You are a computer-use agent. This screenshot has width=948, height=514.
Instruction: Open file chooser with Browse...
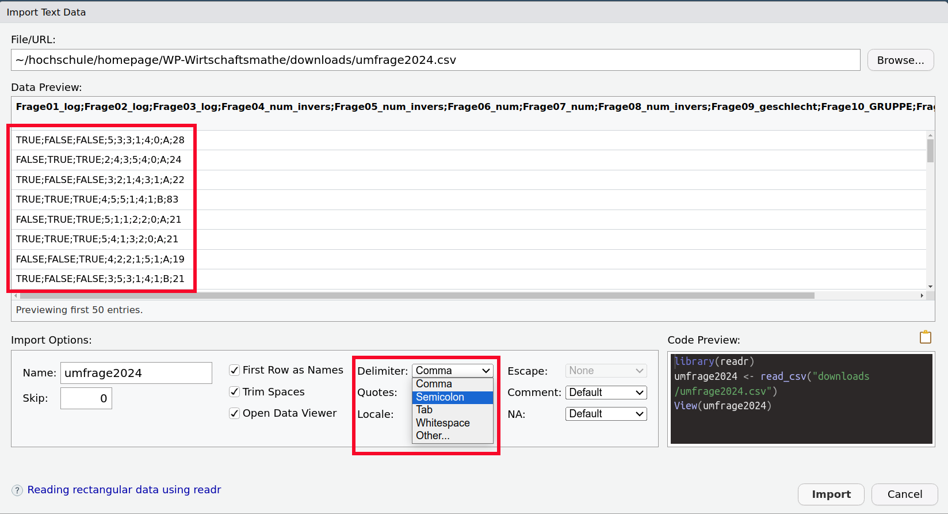pos(900,60)
